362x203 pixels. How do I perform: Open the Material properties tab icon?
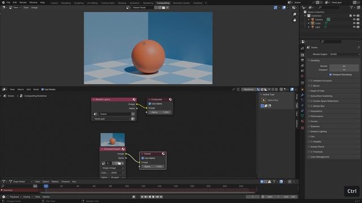click(x=303, y=121)
